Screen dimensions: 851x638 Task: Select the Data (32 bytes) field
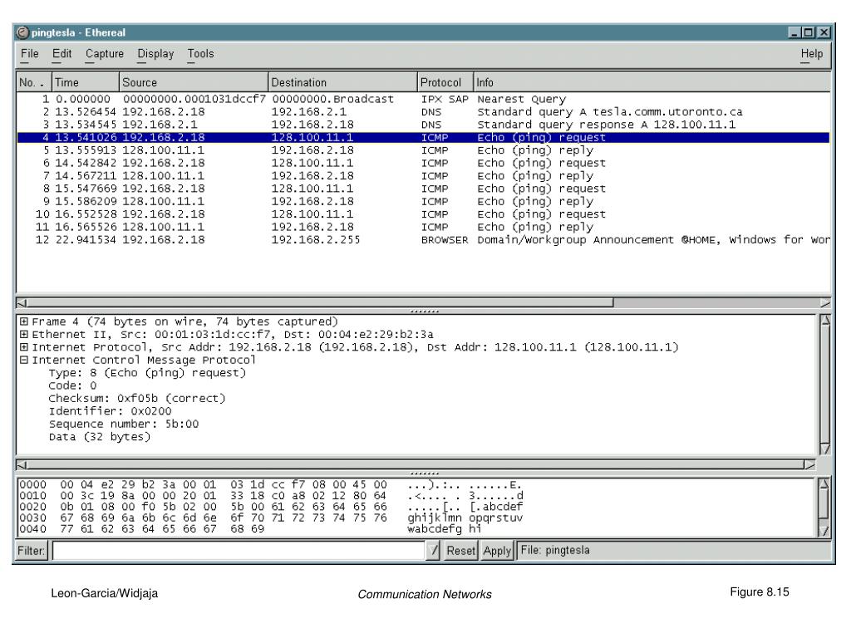[100, 437]
